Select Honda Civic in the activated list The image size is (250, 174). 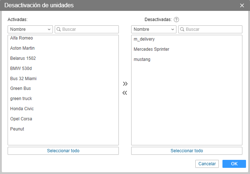click(22, 109)
